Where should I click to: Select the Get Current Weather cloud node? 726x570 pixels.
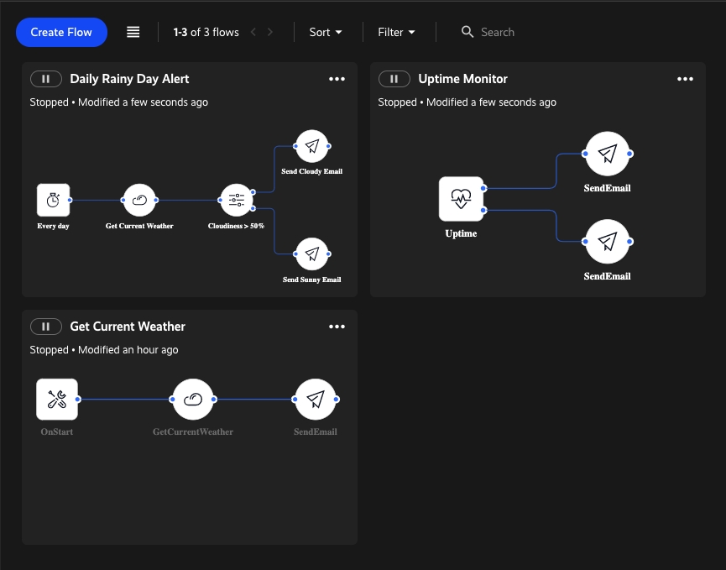point(139,200)
